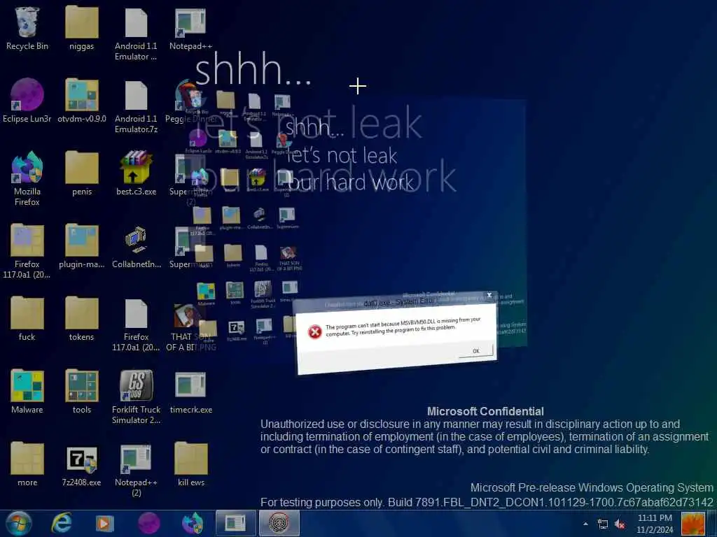The width and height of the screenshot is (717, 537).
Task: Select the folder named more
Action: (27, 464)
